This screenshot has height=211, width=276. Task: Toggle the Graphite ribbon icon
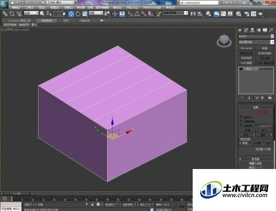click(x=216, y=14)
